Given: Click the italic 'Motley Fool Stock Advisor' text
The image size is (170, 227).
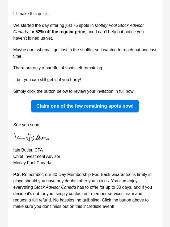Looking at the screenshot, I should tap(119, 26).
